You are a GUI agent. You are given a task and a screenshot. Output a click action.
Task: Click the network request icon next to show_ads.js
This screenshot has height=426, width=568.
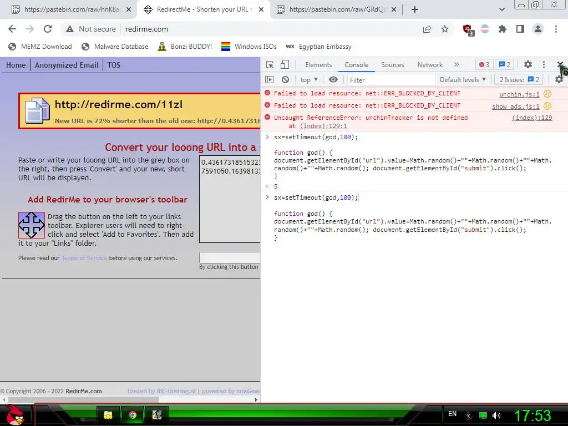tap(547, 106)
